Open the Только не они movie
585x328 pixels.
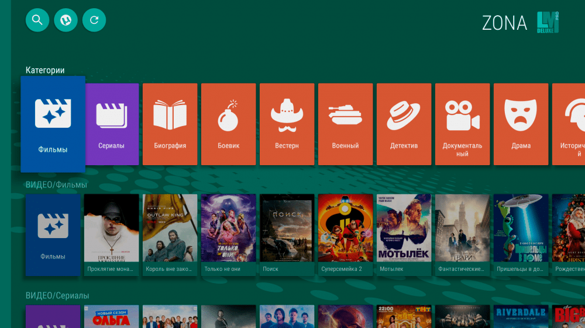pos(228,235)
